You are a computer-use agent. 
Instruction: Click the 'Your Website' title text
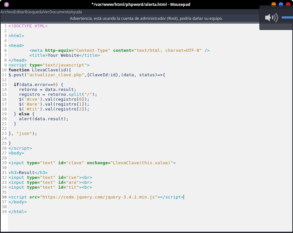tap(63, 55)
